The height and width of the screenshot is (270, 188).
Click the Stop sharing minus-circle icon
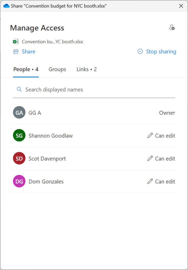pyautogui.click(x=140, y=51)
